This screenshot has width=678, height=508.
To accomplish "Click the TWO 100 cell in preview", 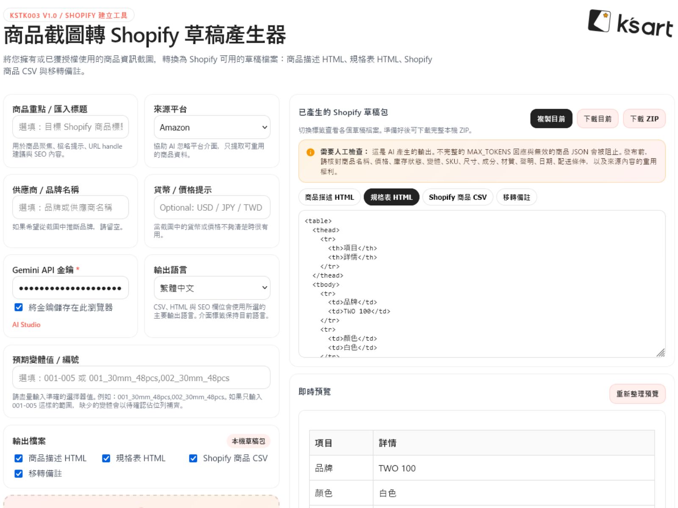I will tap(514, 468).
